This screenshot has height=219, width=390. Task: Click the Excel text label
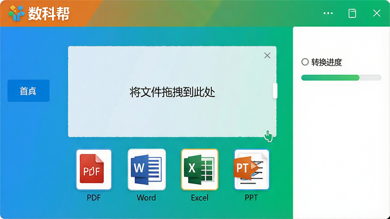200,198
